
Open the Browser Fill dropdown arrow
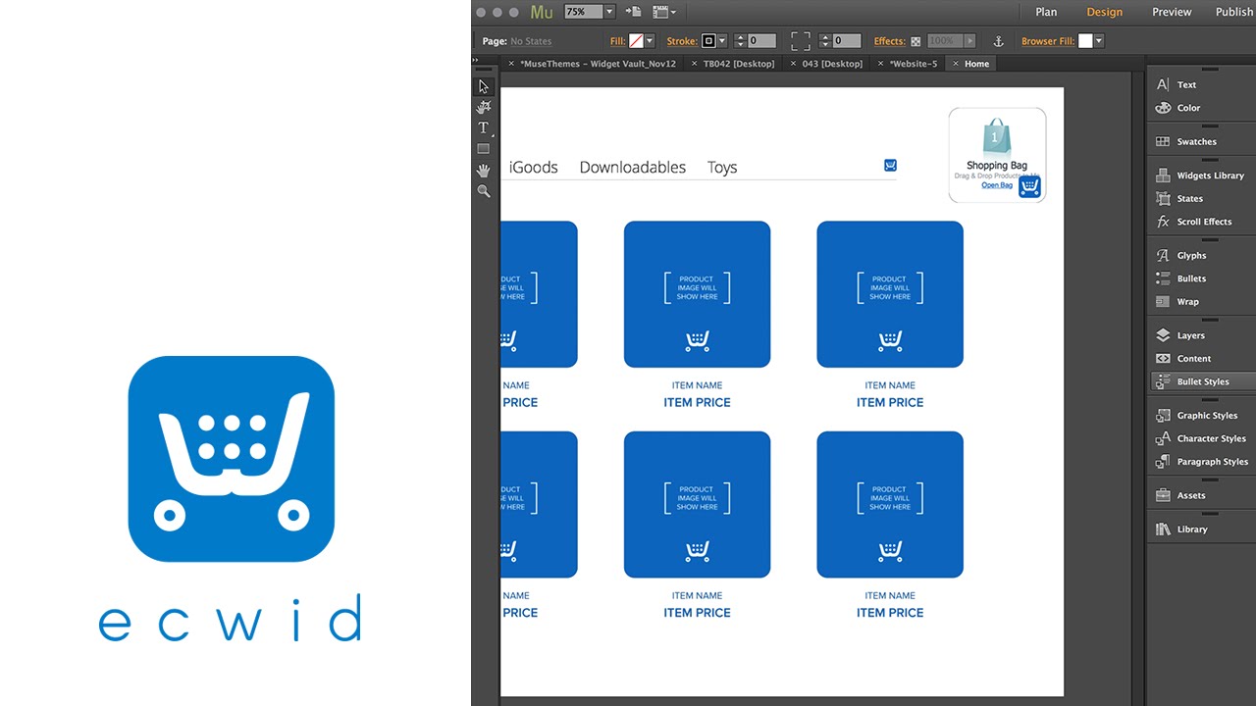(x=1099, y=41)
